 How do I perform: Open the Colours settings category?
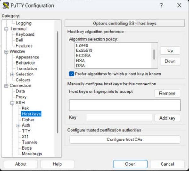point(23,80)
